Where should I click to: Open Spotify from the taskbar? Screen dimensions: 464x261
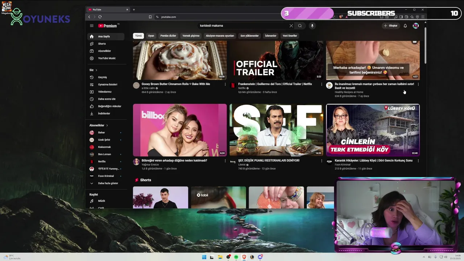pos(236,257)
